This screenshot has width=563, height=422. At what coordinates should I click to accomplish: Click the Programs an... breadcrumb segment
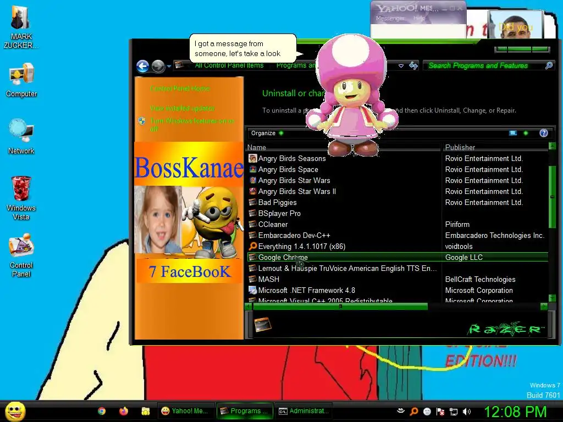296,65
